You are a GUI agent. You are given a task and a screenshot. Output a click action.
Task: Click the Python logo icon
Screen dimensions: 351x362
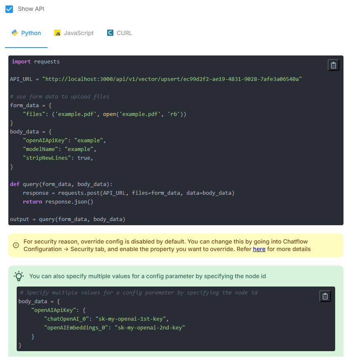click(x=15, y=33)
